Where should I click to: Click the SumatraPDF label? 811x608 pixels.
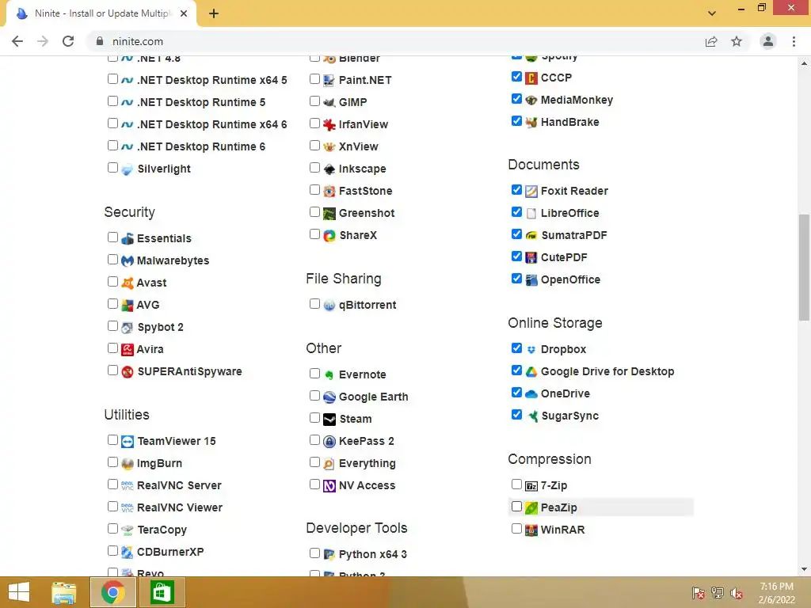574,235
